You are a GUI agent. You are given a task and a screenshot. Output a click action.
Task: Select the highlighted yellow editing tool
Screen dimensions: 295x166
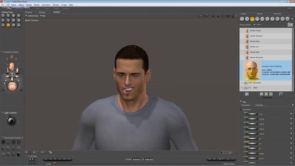pyautogui.click(x=8, y=25)
